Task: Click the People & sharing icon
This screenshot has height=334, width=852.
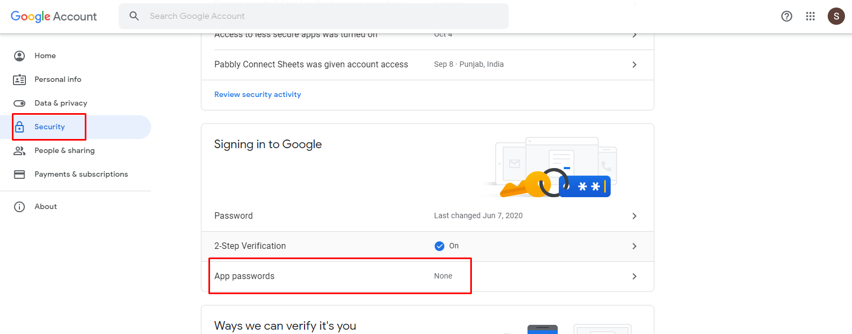Action: click(19, 150)
